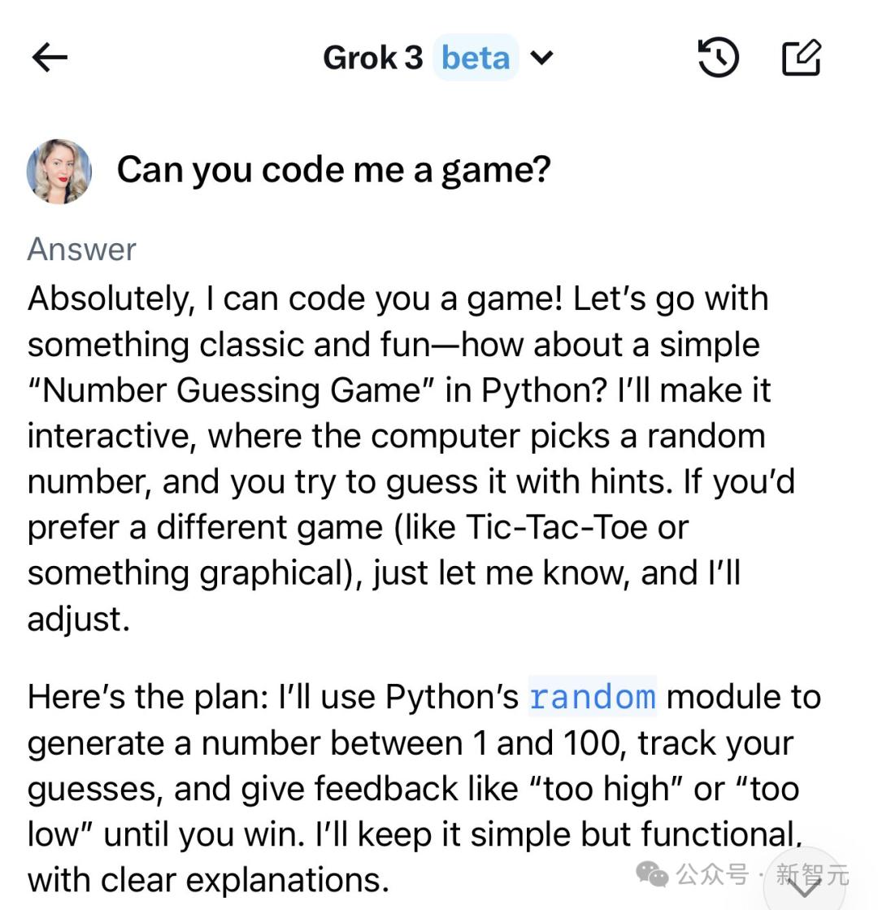Tap the '新智元' watermark text
This screenshot has height=910, width=878.
click(x=812, y=874)
